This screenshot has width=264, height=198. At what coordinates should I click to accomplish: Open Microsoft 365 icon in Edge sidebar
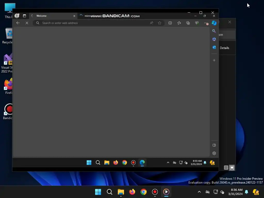click(214, 39)
